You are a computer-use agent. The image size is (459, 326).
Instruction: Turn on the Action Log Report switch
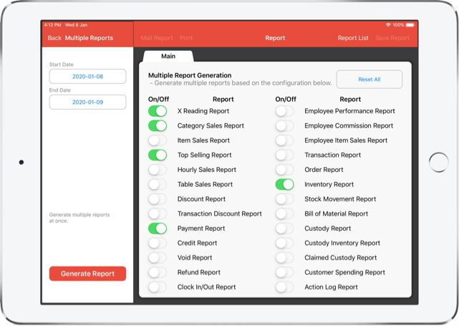(x=284, y=287)
